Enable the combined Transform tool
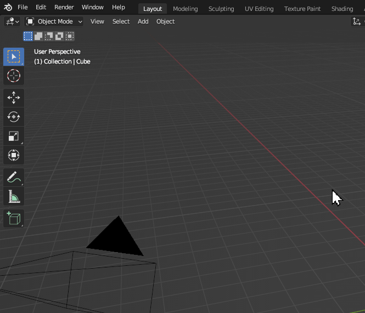 [14, 155]
